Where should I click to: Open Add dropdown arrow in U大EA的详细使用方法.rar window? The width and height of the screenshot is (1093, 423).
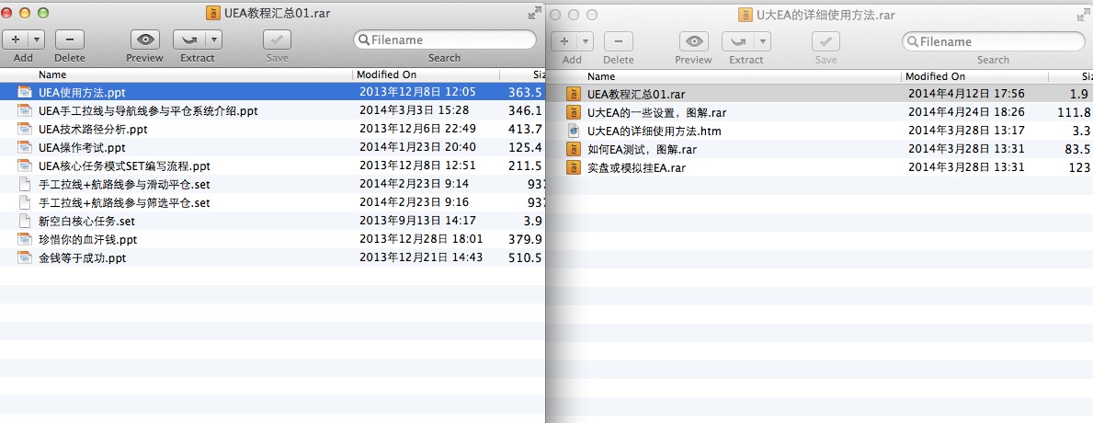tap(586, 41)
